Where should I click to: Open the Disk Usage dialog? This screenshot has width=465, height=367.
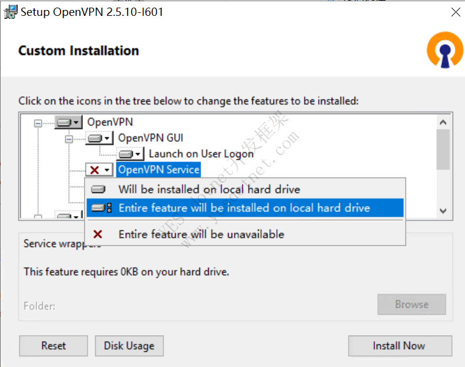click(129, 346)
